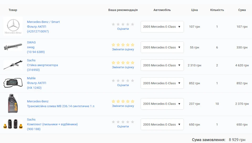Click quantity 10 for transmission oil
This screenshot has height=143, width=252.
[217, 104]
